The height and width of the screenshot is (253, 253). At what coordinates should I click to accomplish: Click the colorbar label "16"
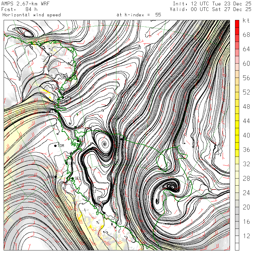246,222
